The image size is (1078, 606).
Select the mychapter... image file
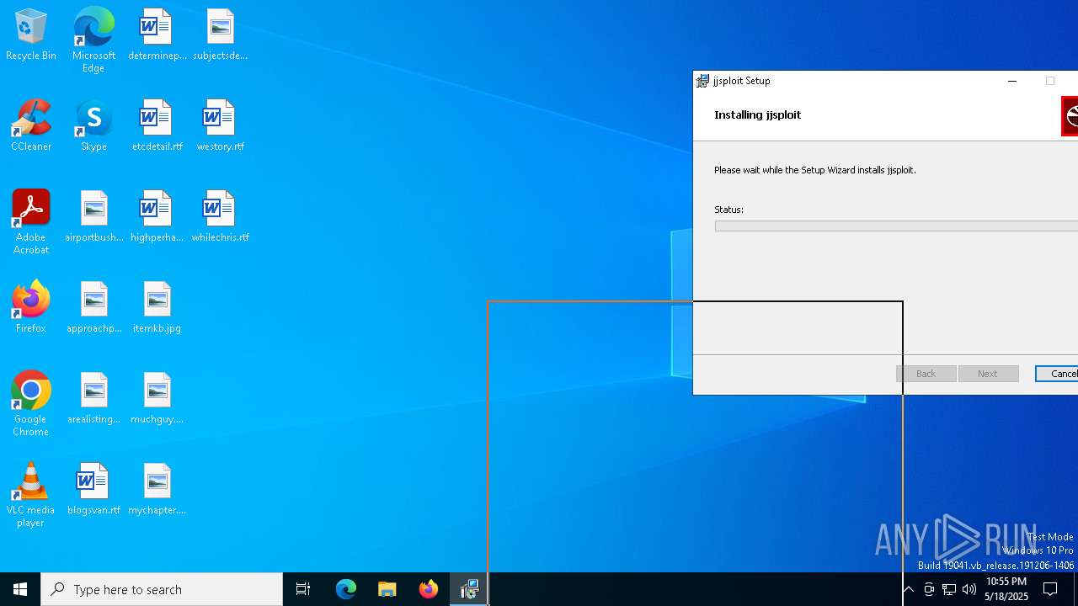coord(157,490)
